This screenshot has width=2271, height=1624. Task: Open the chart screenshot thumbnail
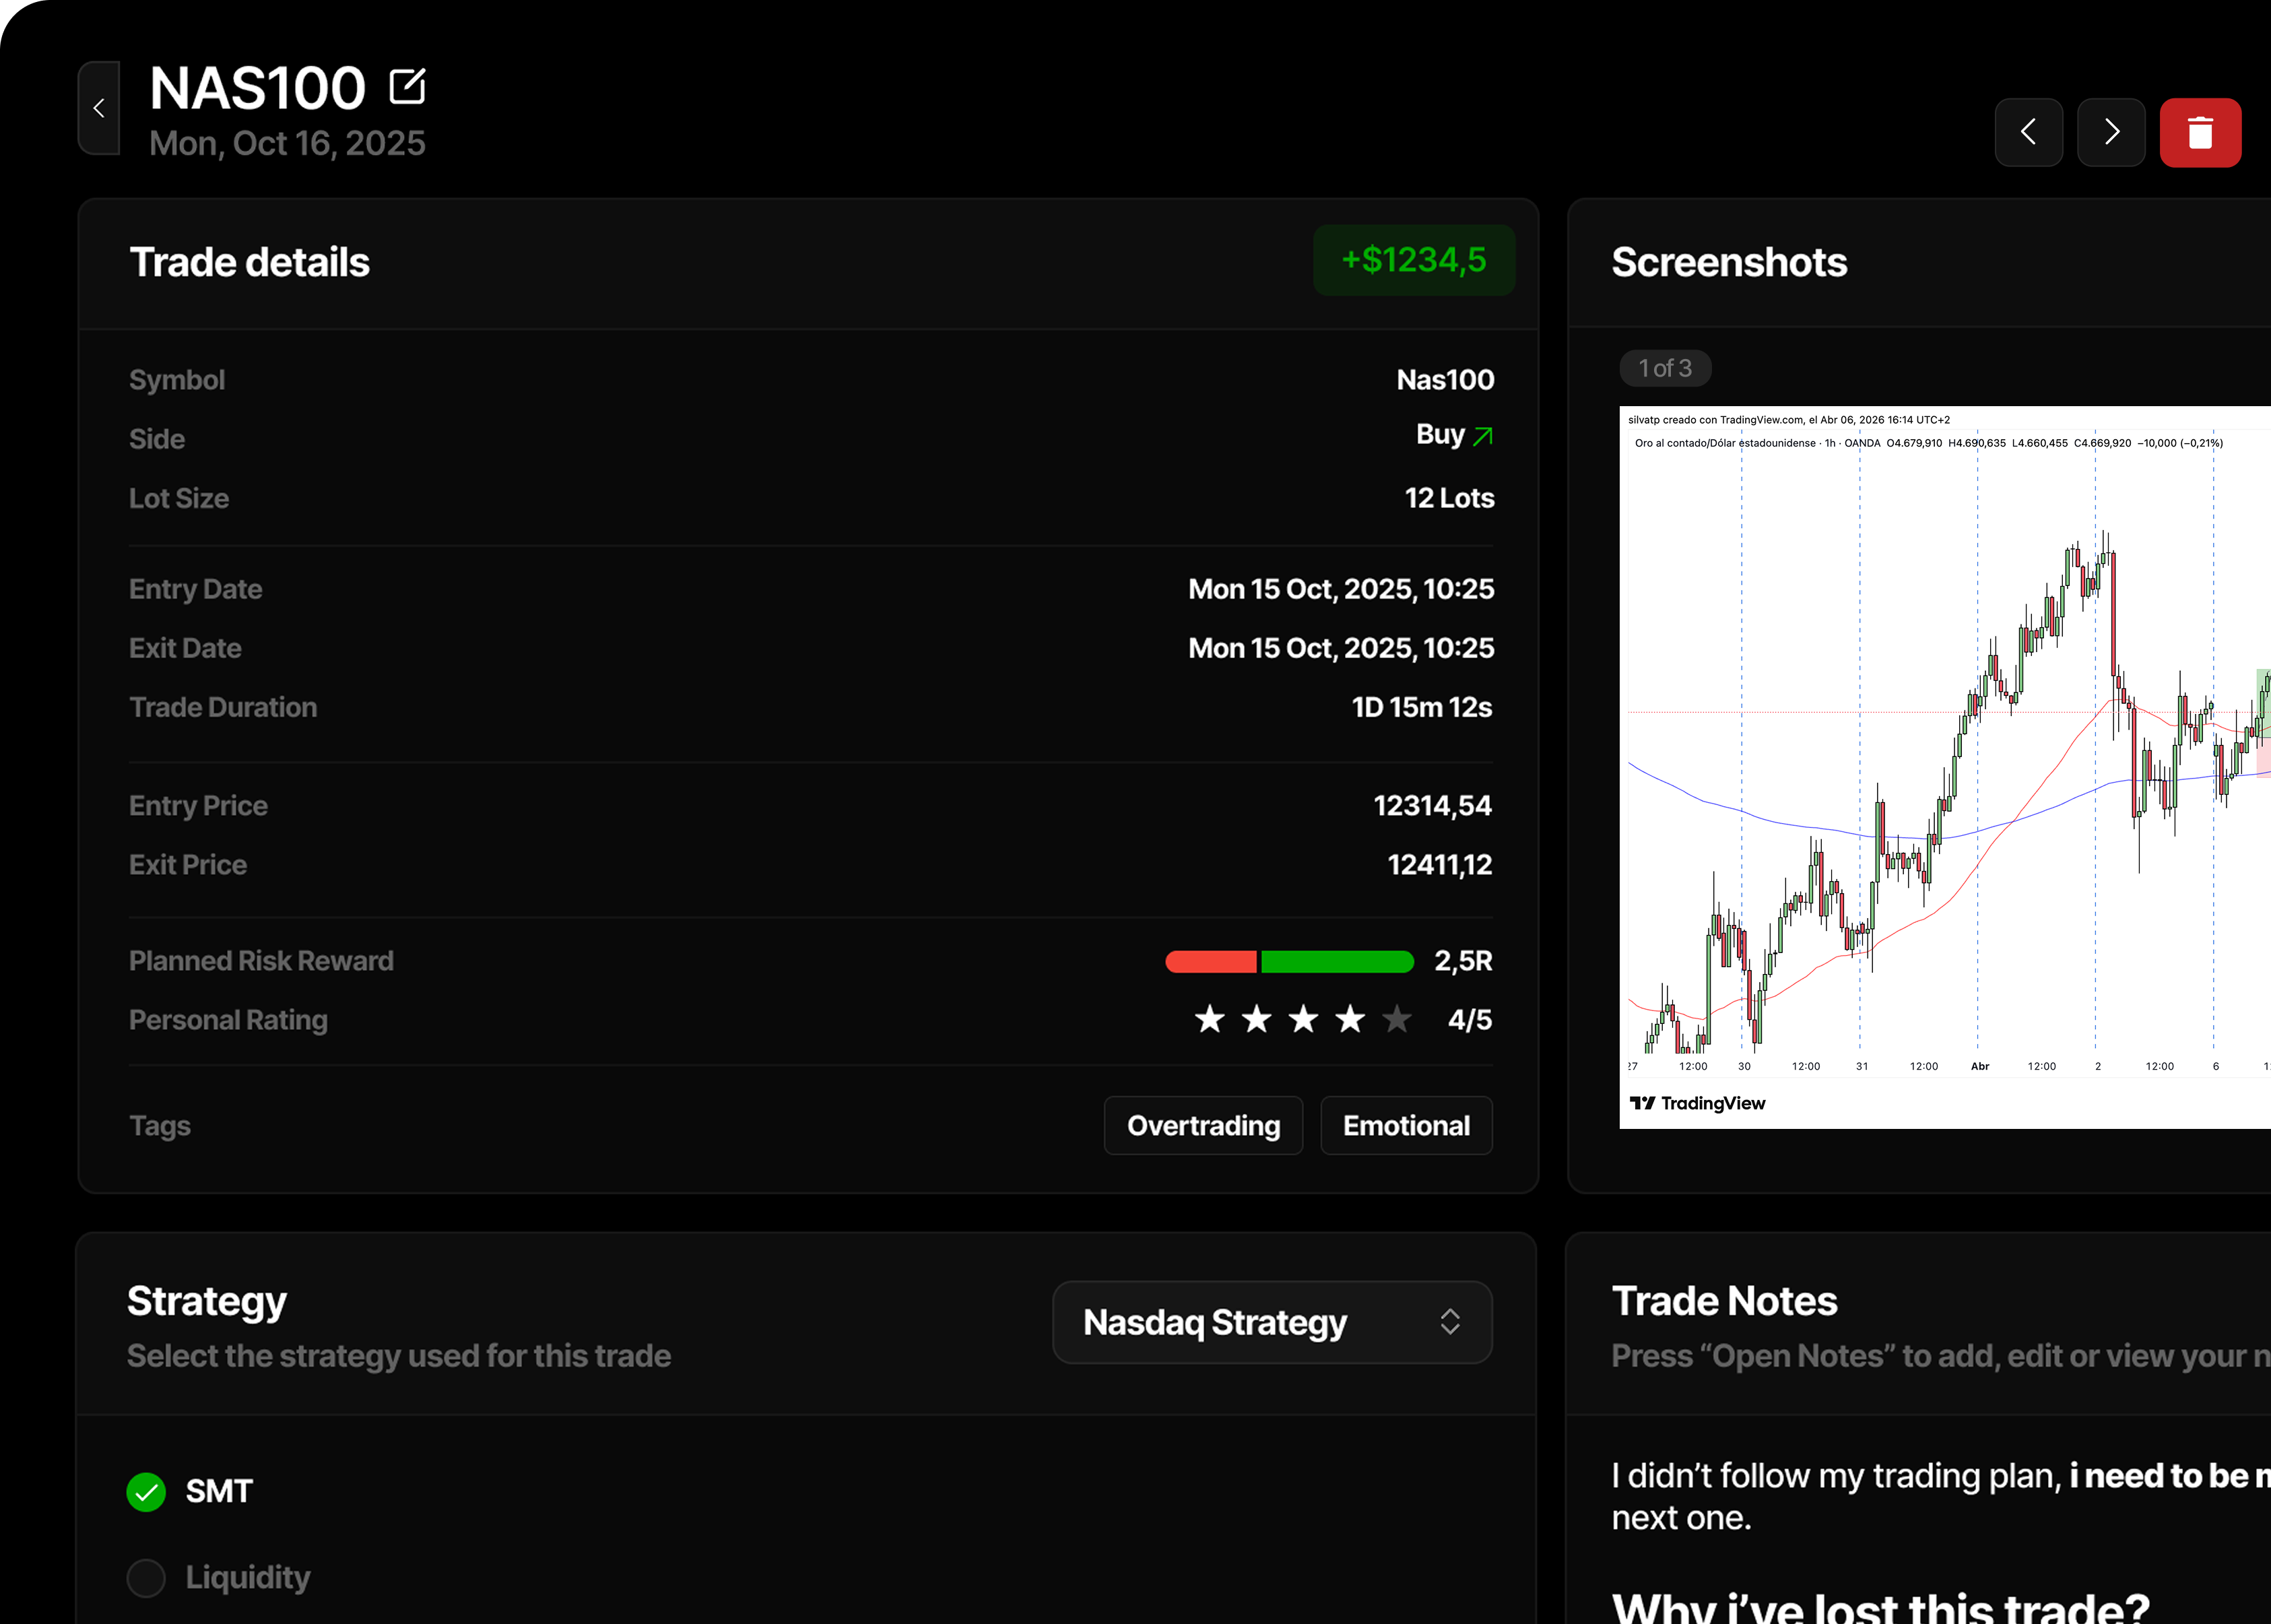click(x=1944, y=766)
